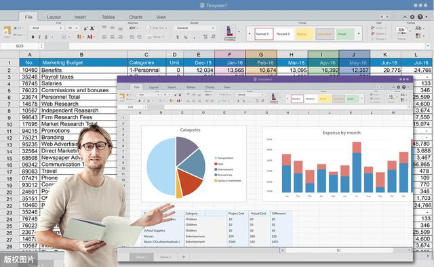434x267 pixels.
Task: Click the settings gear icon in back window
Action: pos(412,17)
